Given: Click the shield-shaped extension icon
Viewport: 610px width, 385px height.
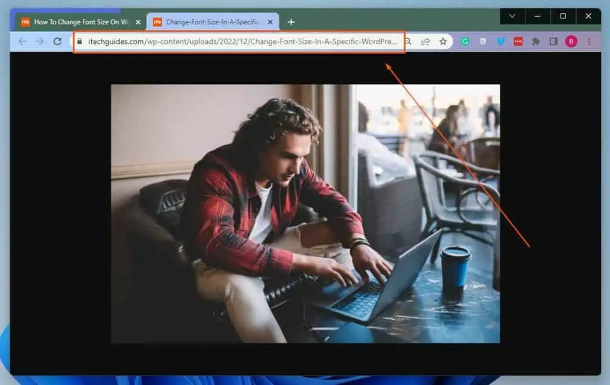Looking at the screenshot, I should coord(483,42).
